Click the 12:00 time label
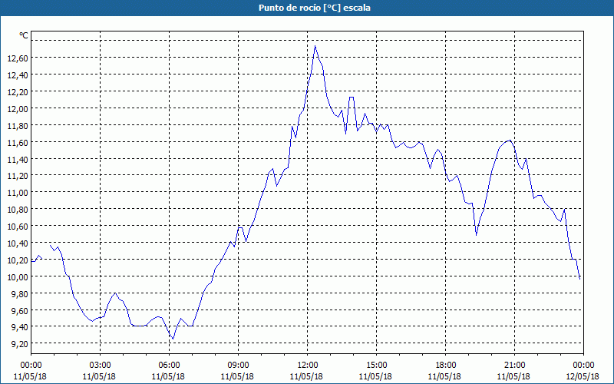Screen dimensions: 614x384 tap(307, 365)
